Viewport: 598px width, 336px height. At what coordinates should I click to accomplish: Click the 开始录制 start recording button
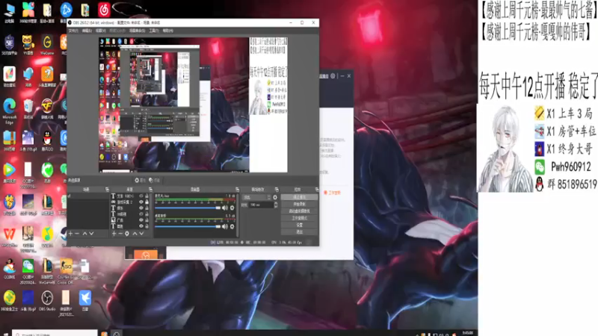point(300,204)
